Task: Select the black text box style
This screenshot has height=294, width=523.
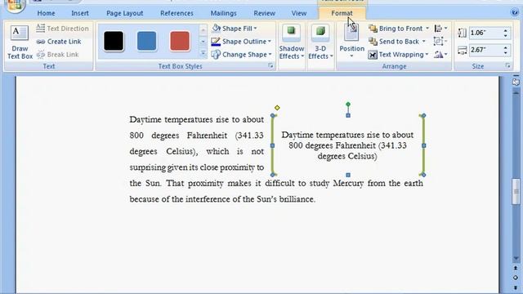Action: click(114, 41)
